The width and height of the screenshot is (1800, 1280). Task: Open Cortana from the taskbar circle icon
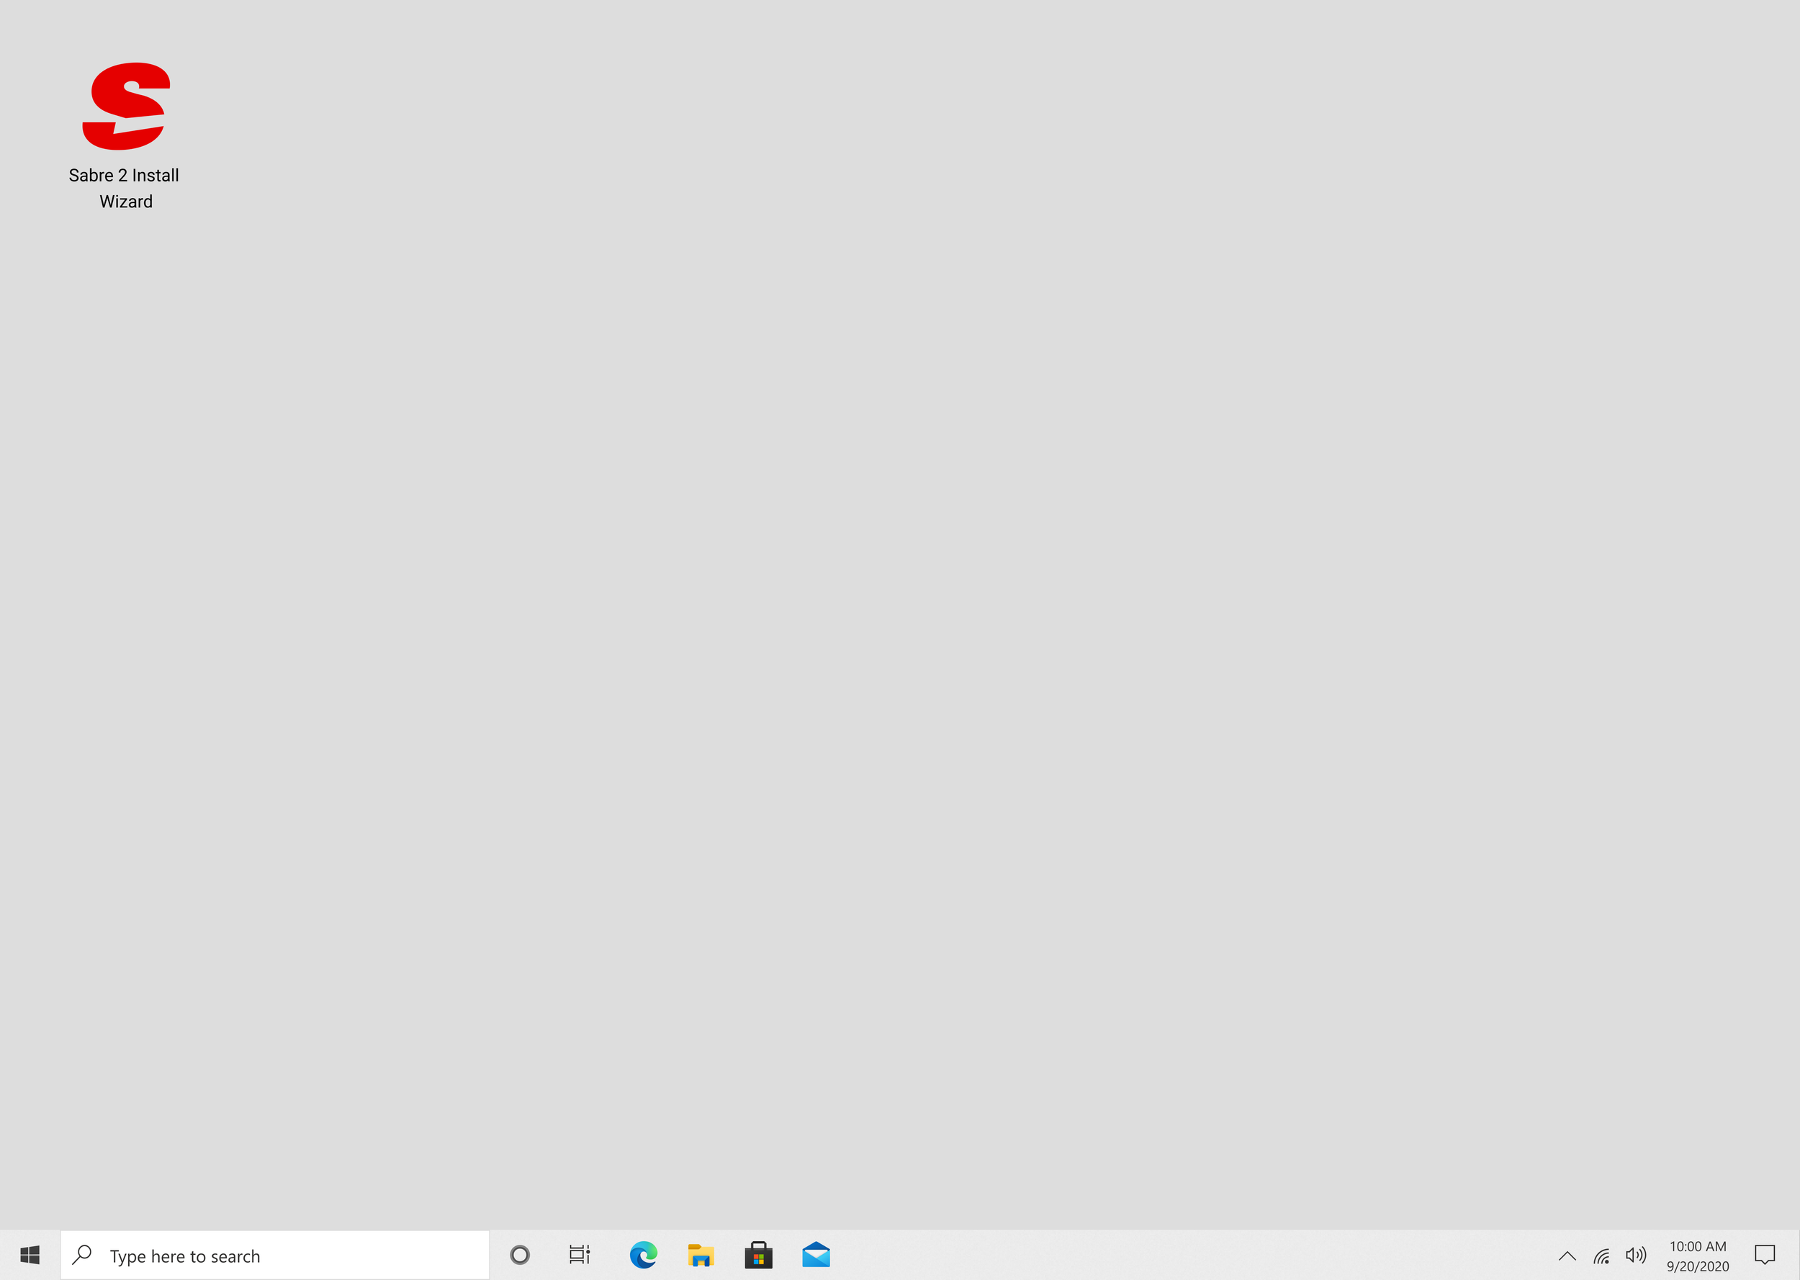[519, 1255]
